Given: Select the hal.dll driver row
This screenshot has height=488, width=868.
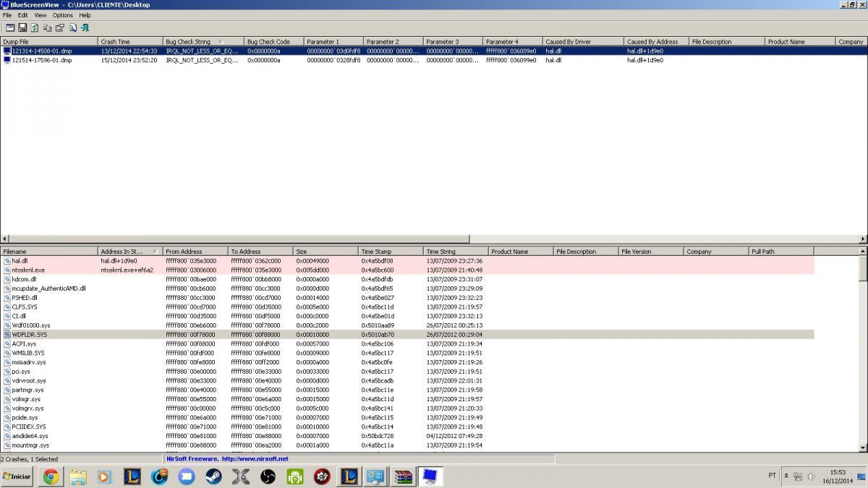Looking at the screenshot, I should coord(407,260).
